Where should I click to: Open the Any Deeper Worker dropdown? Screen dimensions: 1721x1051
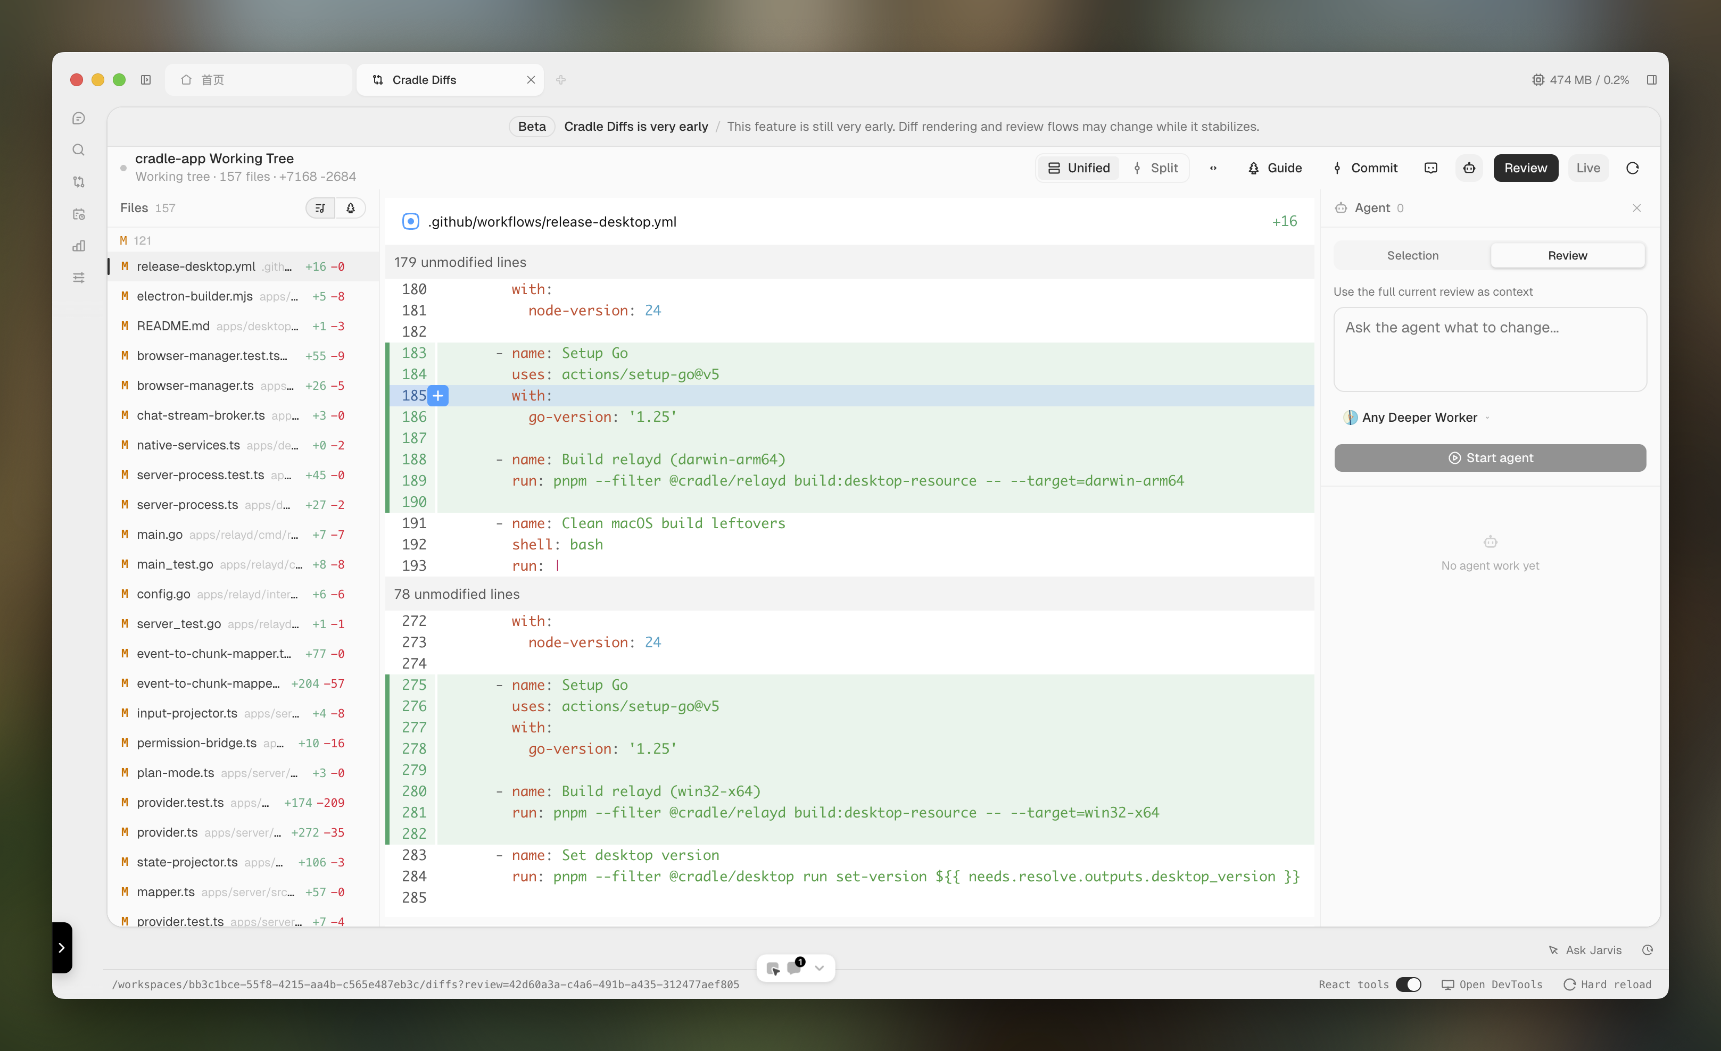click(x=1417, y=418)
